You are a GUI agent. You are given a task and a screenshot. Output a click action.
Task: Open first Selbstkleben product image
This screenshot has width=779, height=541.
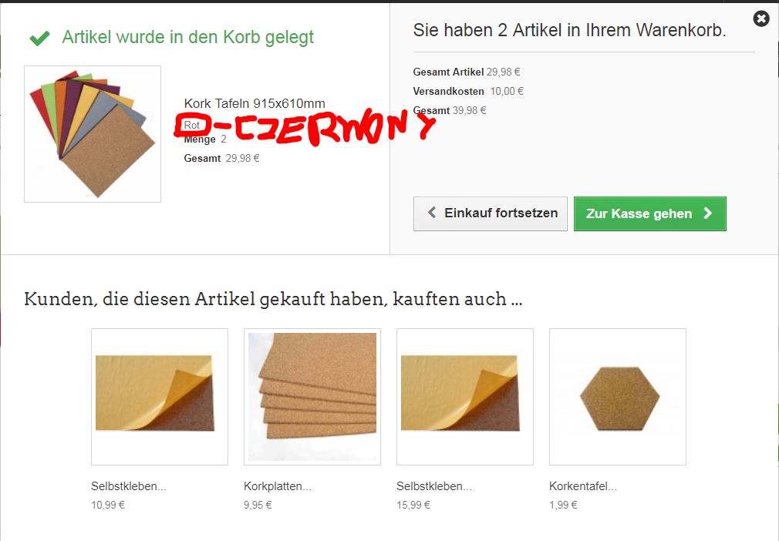160,397
